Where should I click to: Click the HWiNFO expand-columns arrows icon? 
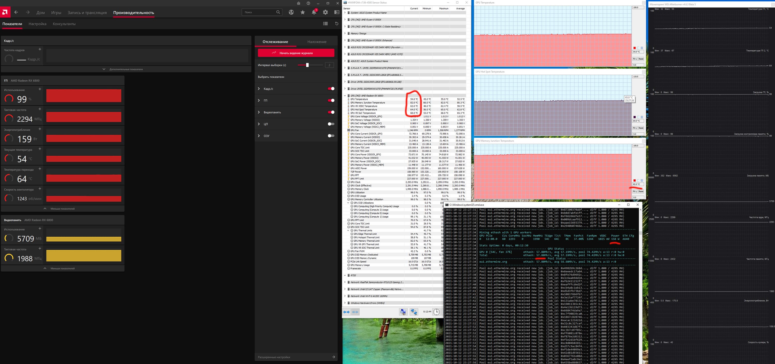pyautogui.click(x=347, y=312)
